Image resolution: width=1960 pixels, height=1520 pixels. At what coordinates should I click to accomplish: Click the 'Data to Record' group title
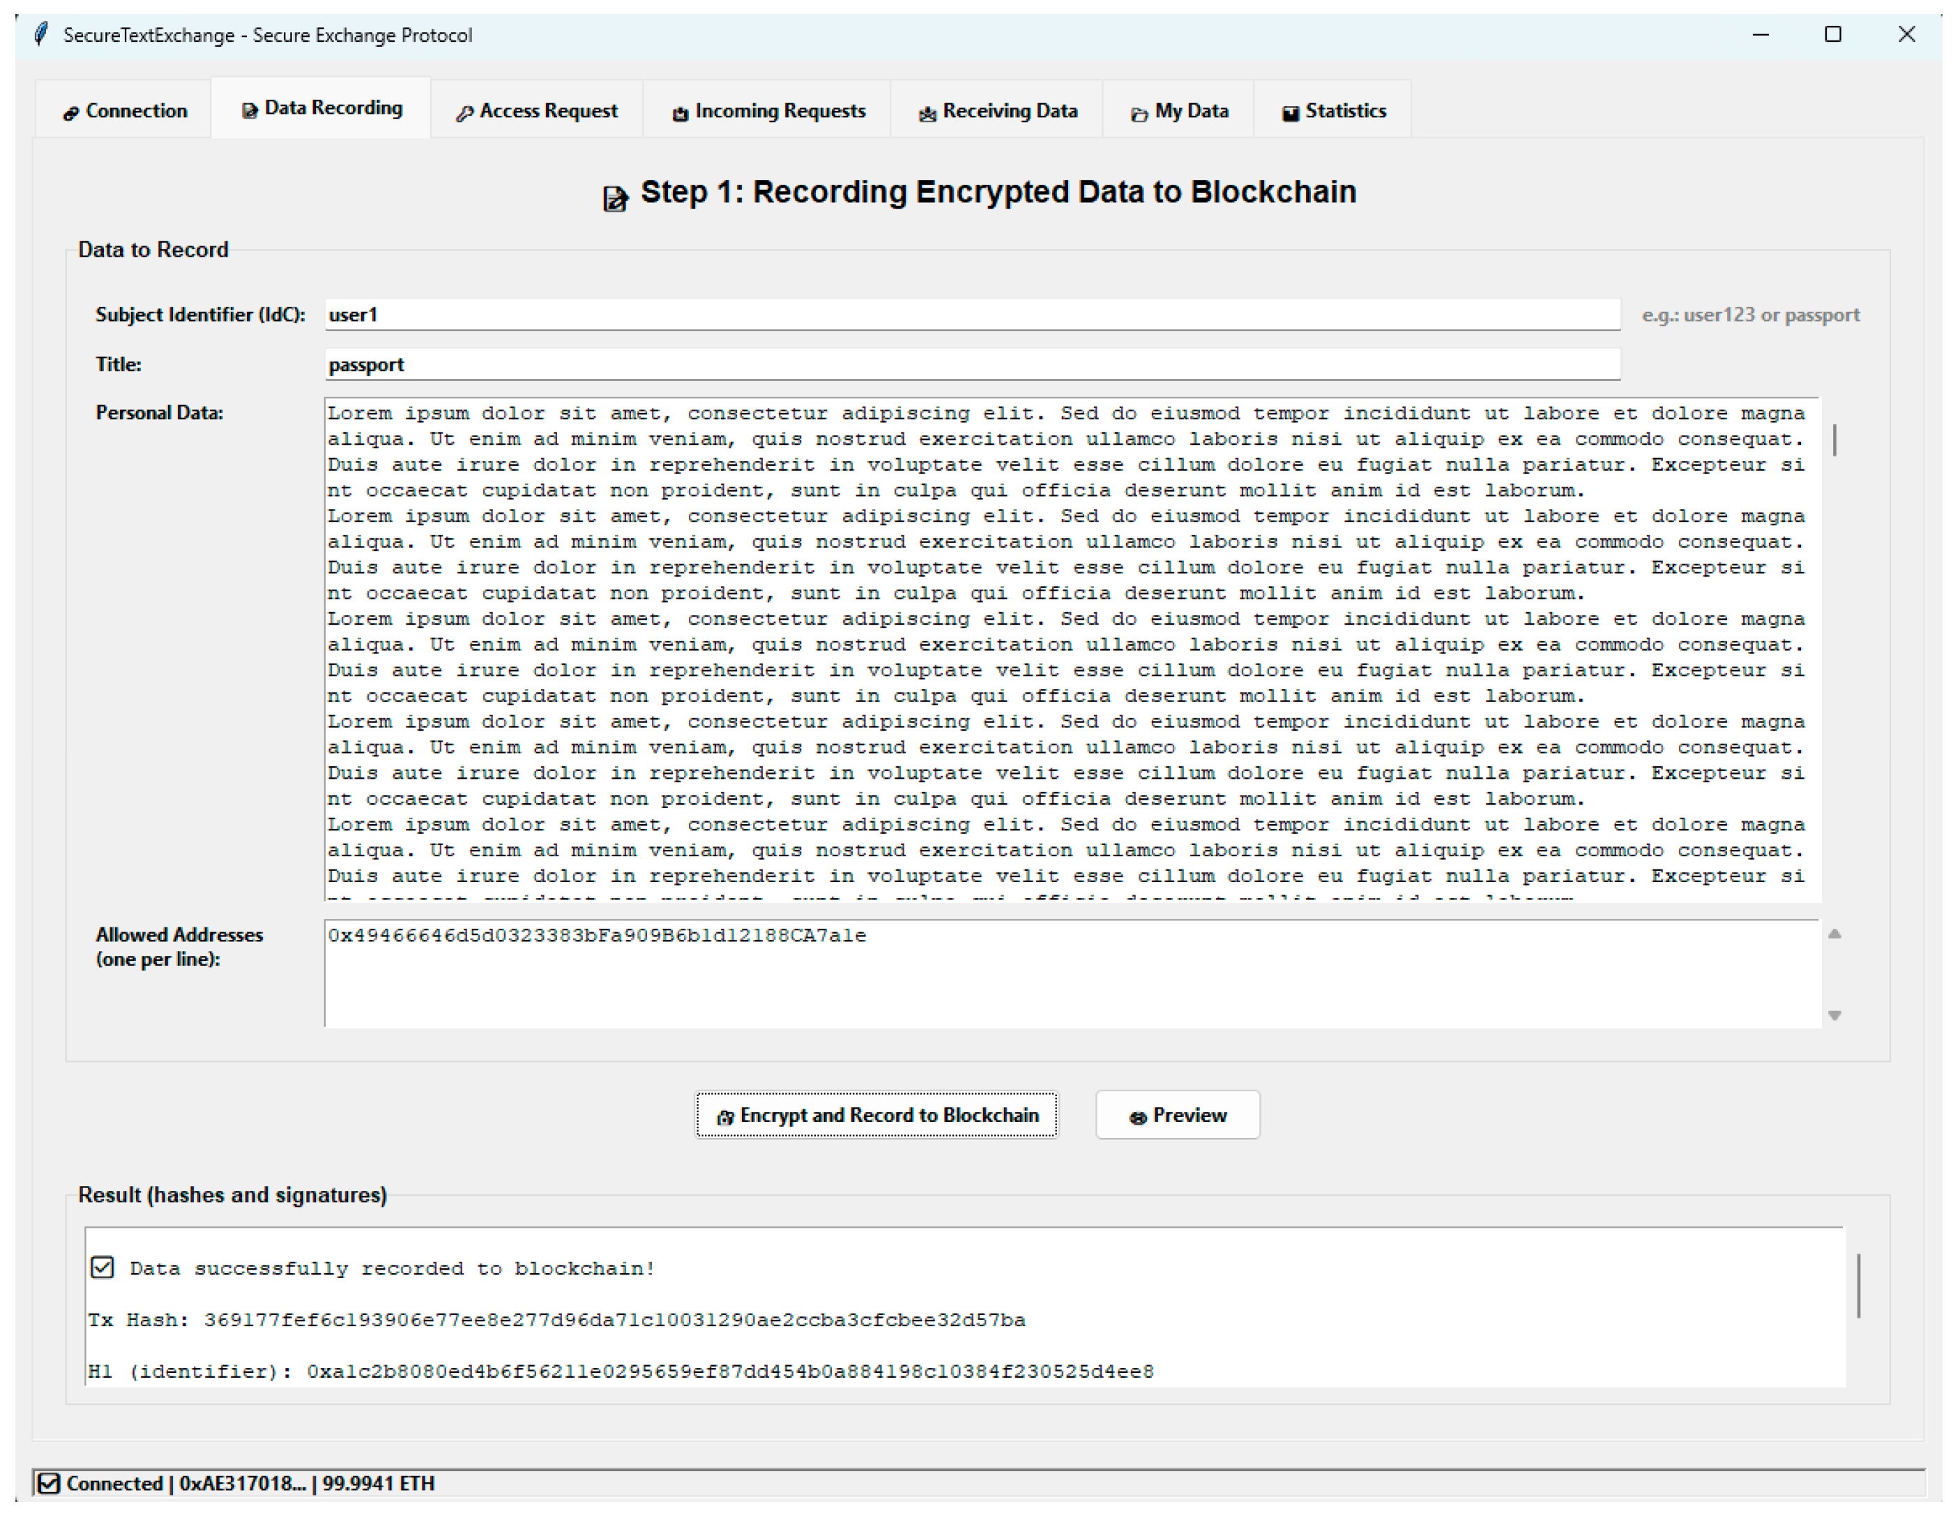pos(153,250)
